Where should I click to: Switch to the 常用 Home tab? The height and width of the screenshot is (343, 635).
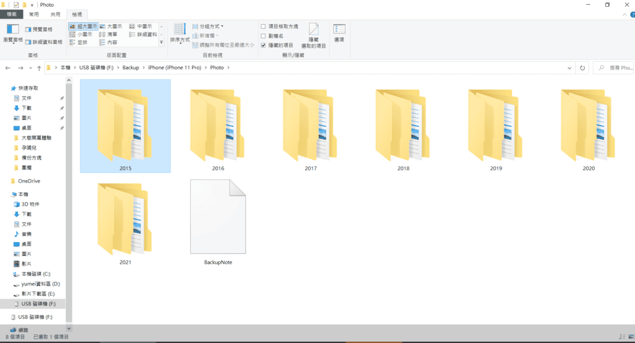[x=33, y=14]
